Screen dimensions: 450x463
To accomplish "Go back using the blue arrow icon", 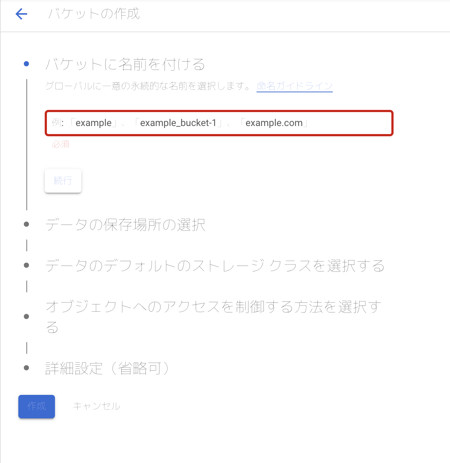I will pos(21,14).
